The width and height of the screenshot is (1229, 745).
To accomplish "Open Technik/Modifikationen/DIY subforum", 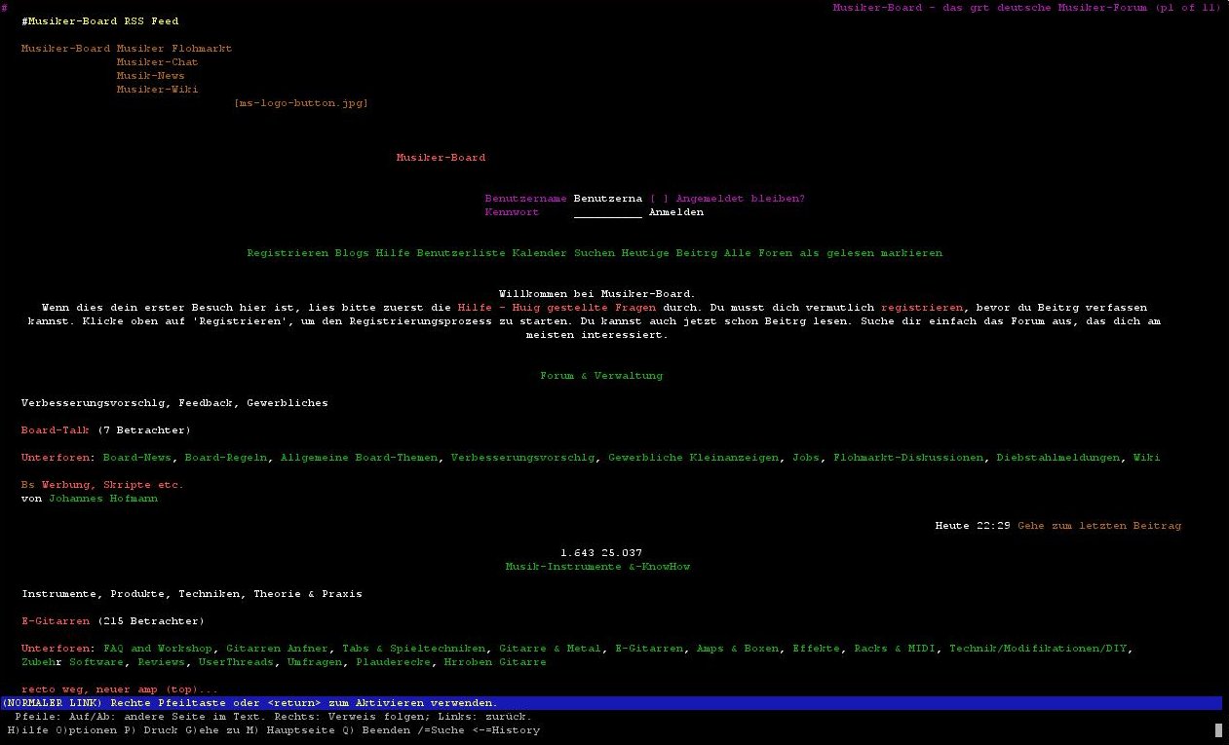I will [x=1040, y=649].
